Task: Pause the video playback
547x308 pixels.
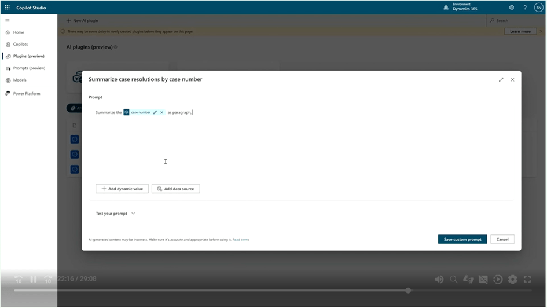Action: tap(33, 280)
